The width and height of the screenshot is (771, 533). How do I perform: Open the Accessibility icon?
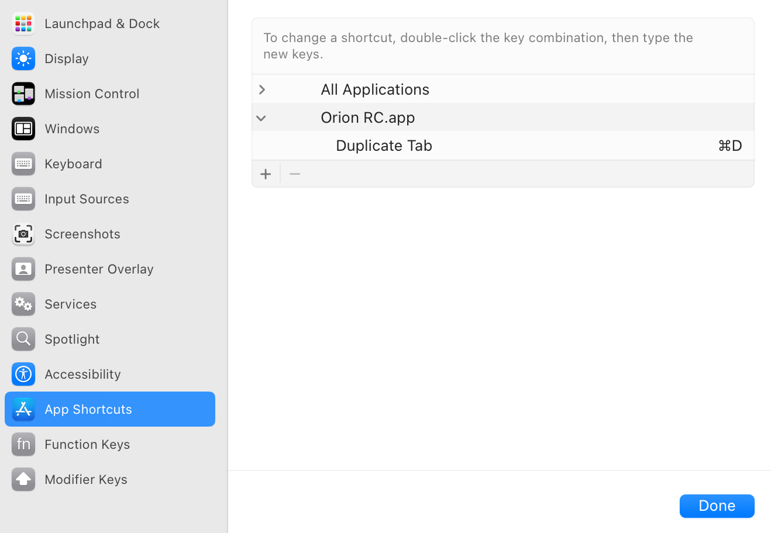tap(23, 374)
